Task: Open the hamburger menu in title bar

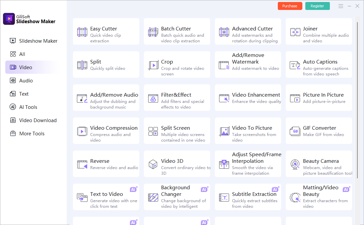Action: click(x=340, y=6)
